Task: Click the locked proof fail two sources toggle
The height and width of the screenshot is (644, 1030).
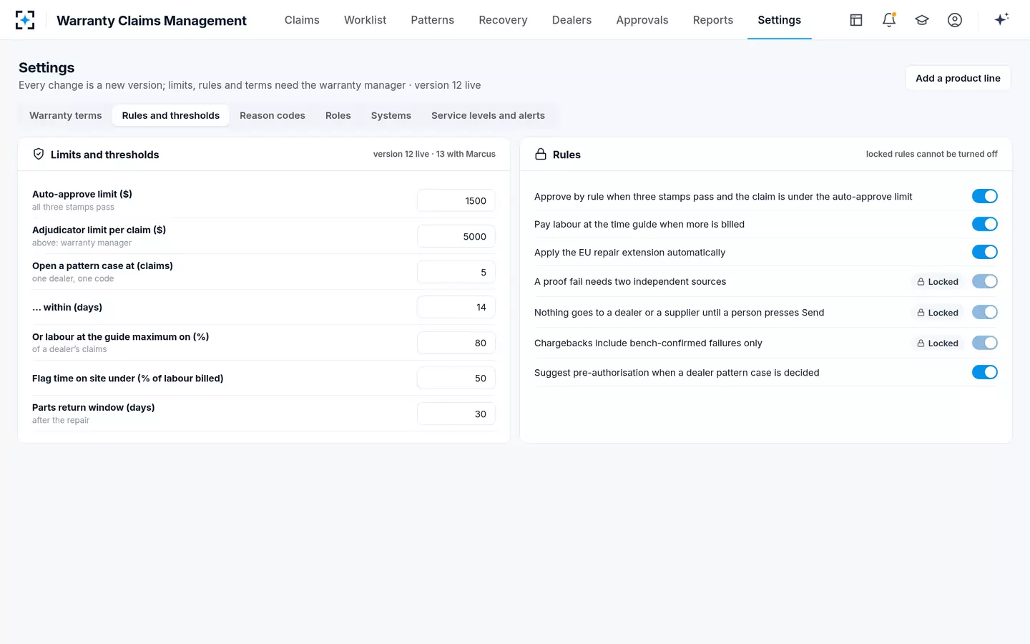Action: pyautogui.click(x=985, y=281)
